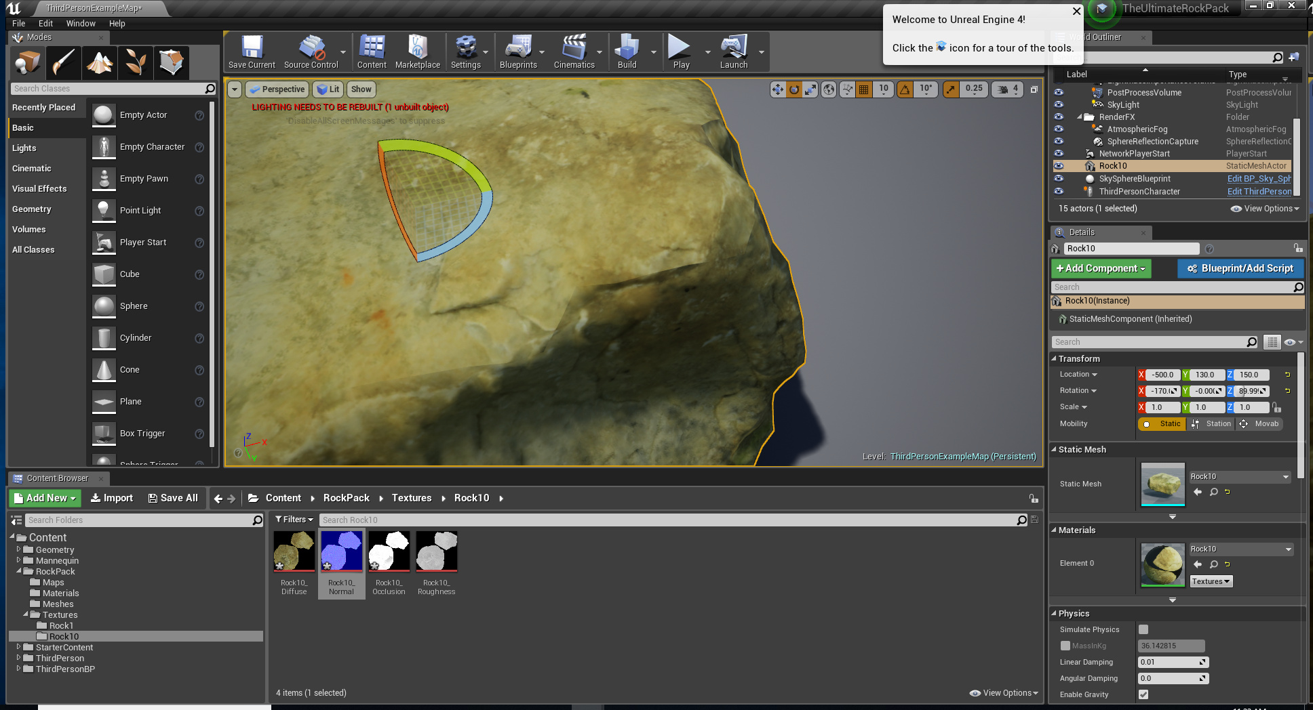Select the Landscape mode icon
1313x710 pixels.
point(99,63)
